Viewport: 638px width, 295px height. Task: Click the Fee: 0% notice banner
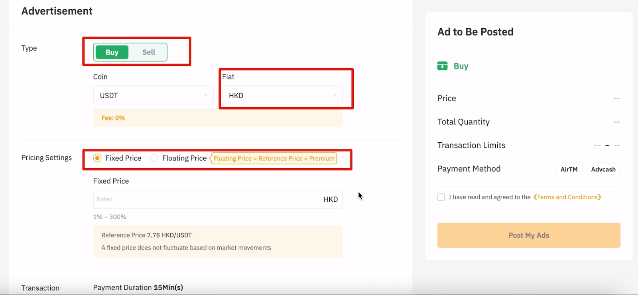[x=218, y=118]
